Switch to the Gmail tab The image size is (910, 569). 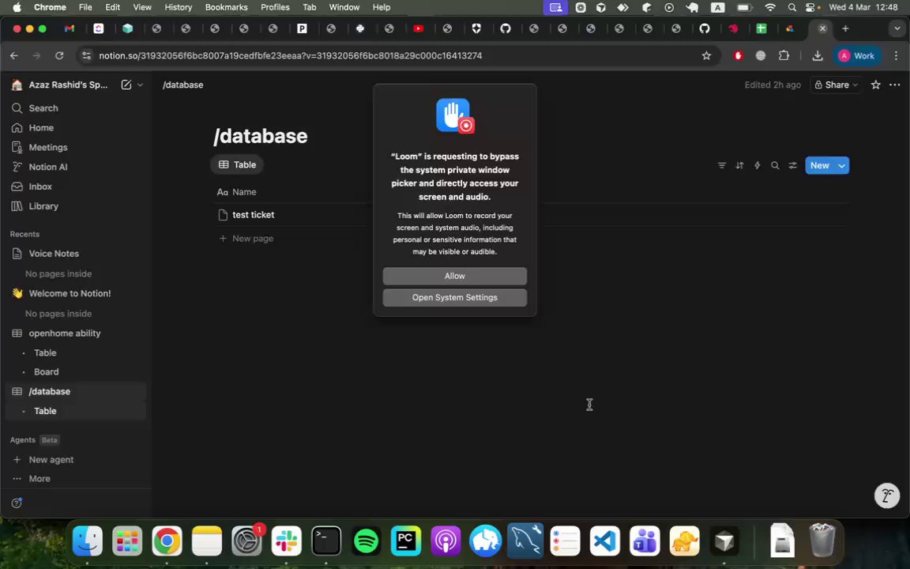click(x=70, y=28)
